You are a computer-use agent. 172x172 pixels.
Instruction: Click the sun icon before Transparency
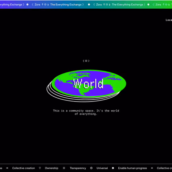click(64, 168)
